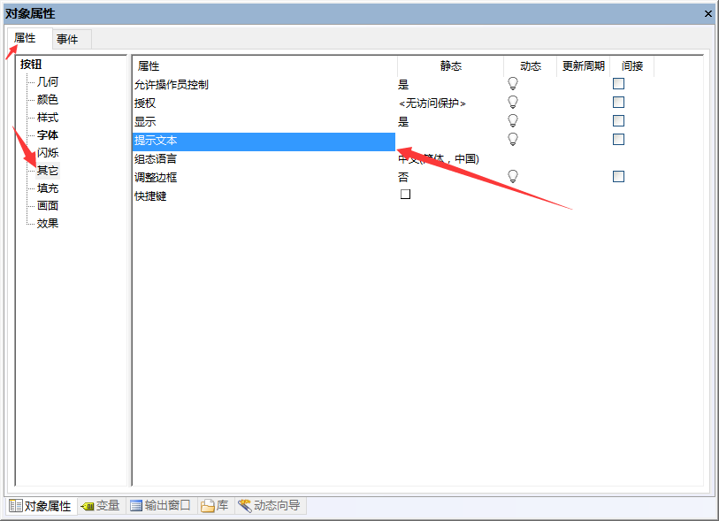The width and height of the screenshot is (719, 521).
Task: Check the 快捷键 static checkbox
Action: (406, 195)
